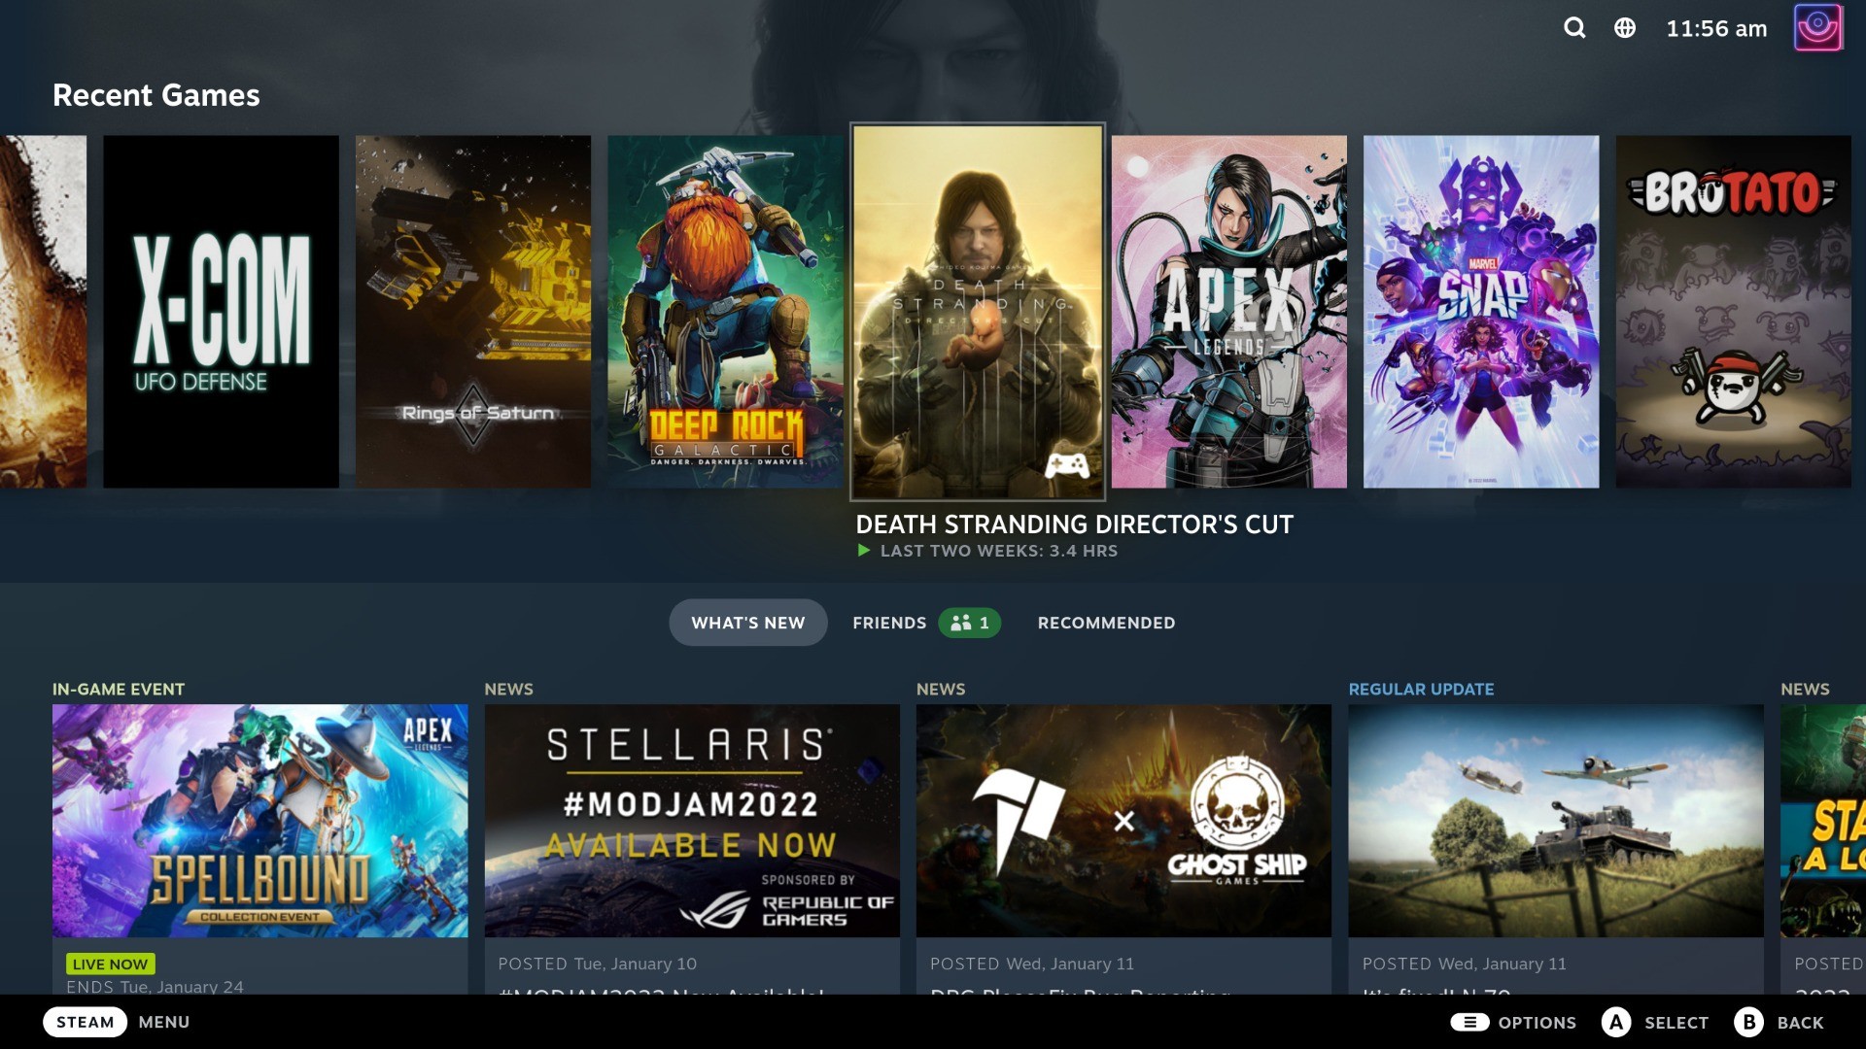The width and height of the screenshot is (1866, 1049).
Task: Switch to the What's New tab
Action: tap(747, 623)
